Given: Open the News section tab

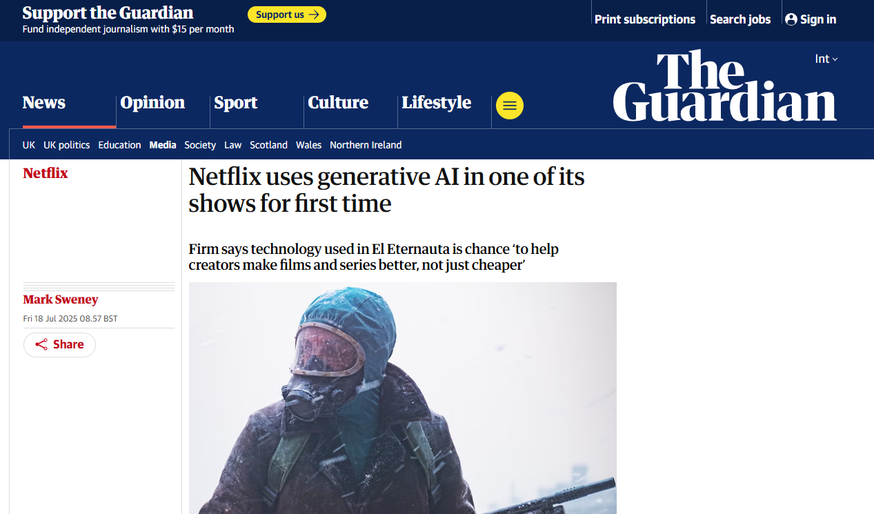Looking at the screenshot, I should pyautogui.click(x=44, y=103).
